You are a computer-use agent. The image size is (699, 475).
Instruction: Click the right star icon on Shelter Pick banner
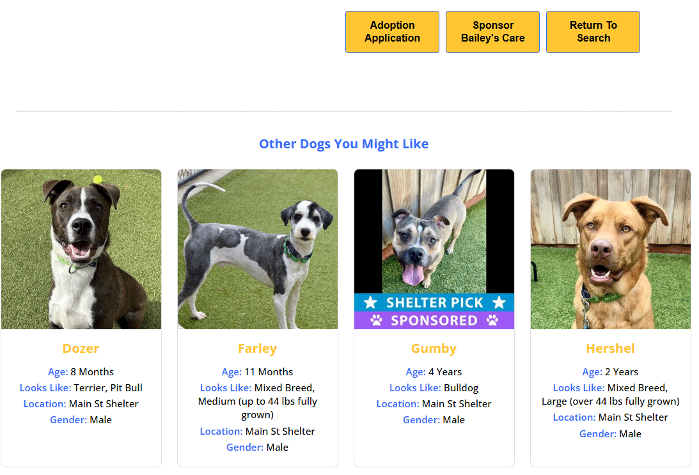pos(499,302)
